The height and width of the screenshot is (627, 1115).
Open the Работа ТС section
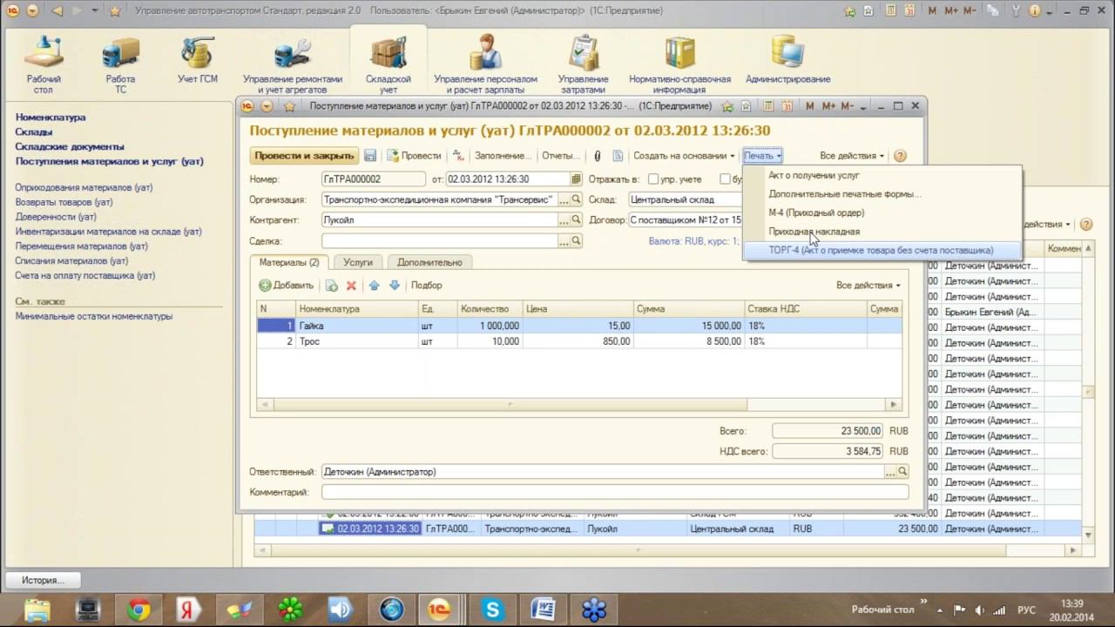(120, 64)
